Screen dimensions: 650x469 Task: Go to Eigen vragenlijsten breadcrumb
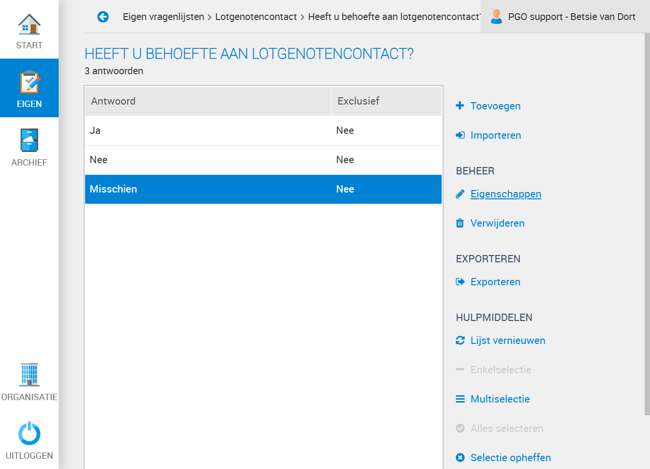[163, 17]
